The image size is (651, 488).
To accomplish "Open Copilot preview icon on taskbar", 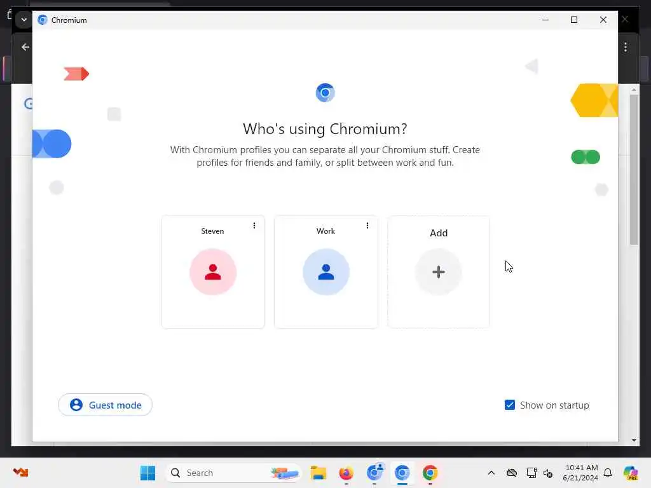I will click(631, 473).
